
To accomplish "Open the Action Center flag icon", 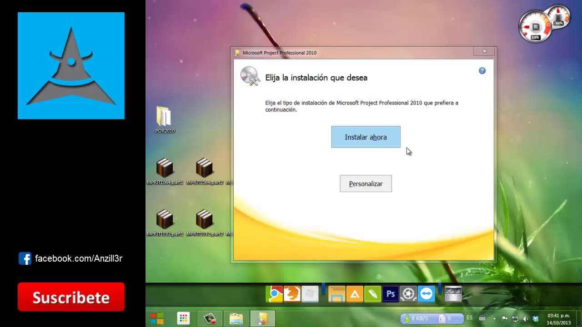I will 505,318.
